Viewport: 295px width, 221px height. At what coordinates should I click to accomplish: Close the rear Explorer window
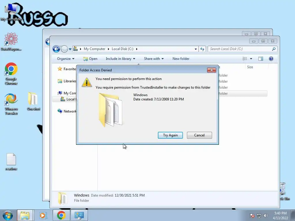click(265, 34)
